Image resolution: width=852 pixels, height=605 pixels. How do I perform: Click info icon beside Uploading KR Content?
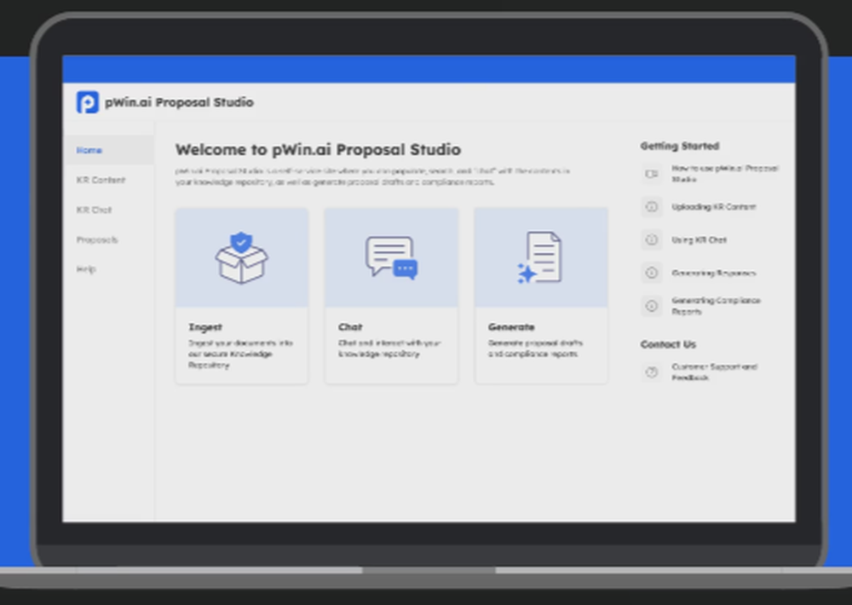652,206
